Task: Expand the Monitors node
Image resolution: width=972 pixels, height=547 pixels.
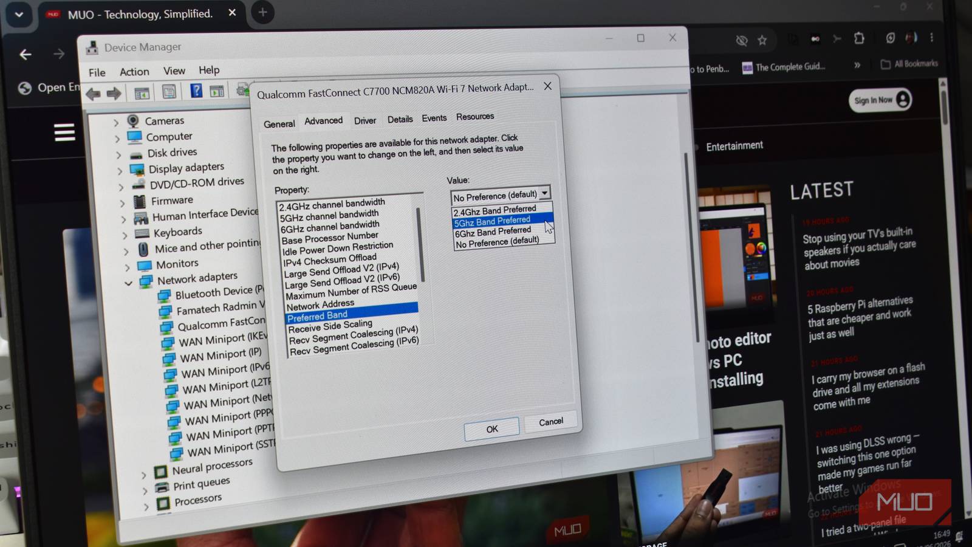Action: (x=127, y=267)
